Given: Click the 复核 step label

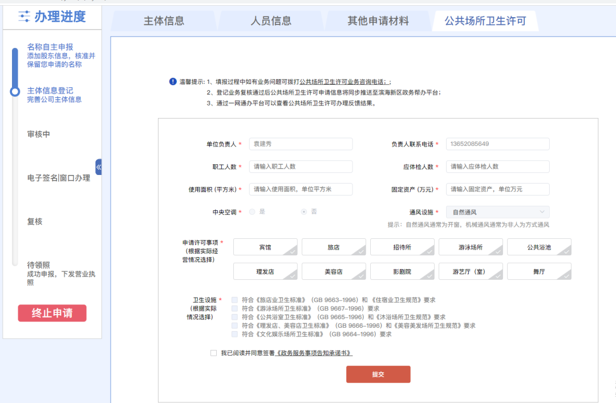Looking at the screenshot, I should 35,222.
